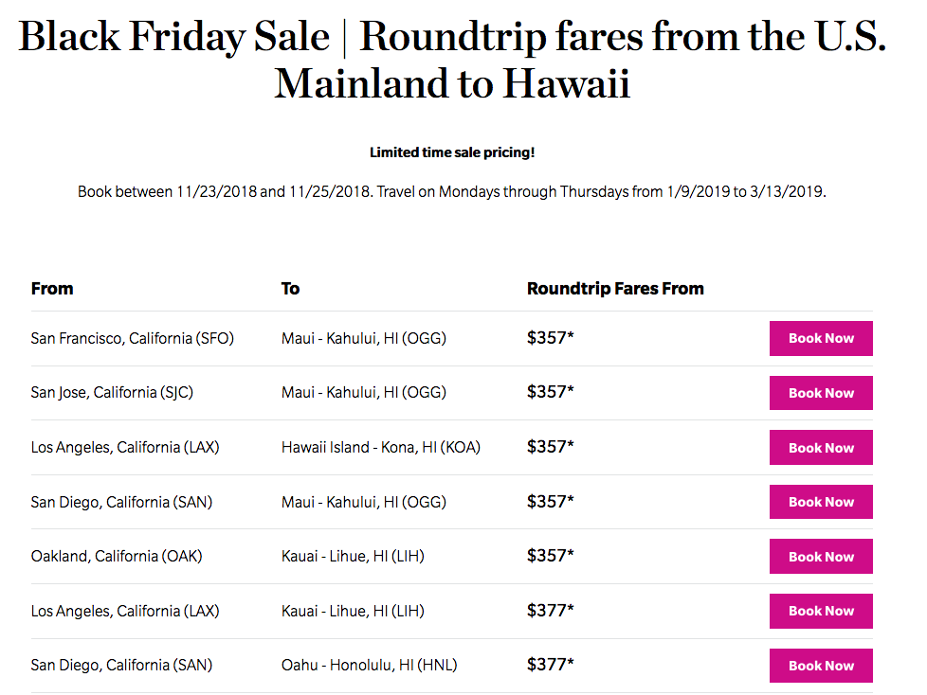Book the Oakland to Kauai fare
Screen dimensions: 927x695
[x=820, y=557]
